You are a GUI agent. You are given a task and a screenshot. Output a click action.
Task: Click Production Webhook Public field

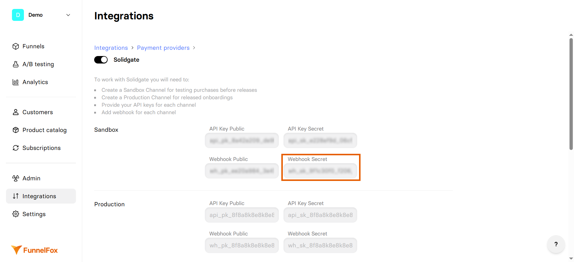[x=242, y=245]
